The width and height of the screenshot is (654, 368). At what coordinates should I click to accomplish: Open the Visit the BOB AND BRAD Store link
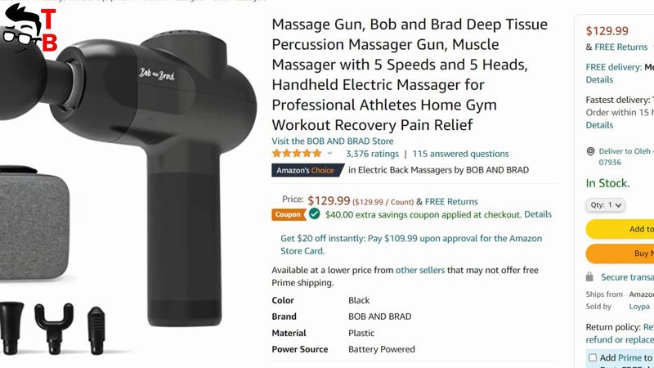333,141
